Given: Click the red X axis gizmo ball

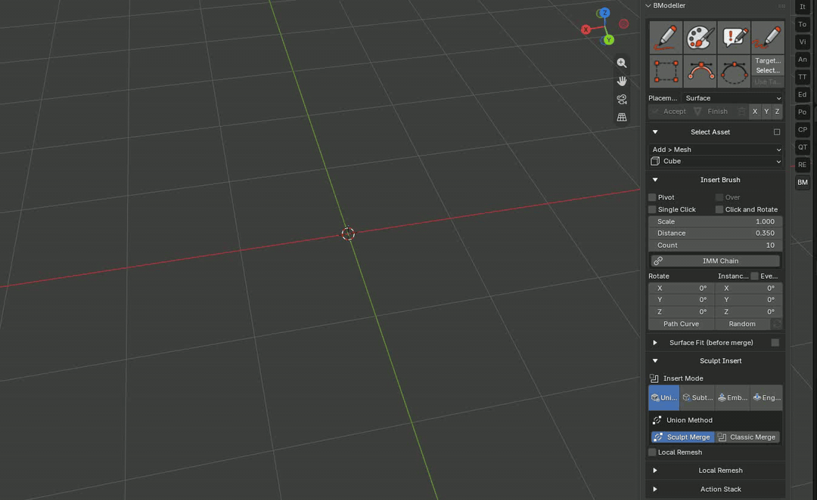Looking at the screenshot, I should click(x=586, y=29).
